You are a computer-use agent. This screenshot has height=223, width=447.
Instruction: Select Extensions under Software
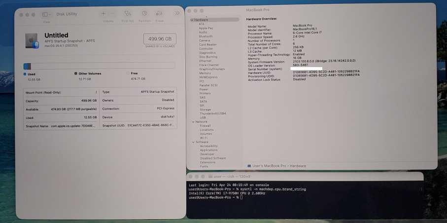[207, 162]
